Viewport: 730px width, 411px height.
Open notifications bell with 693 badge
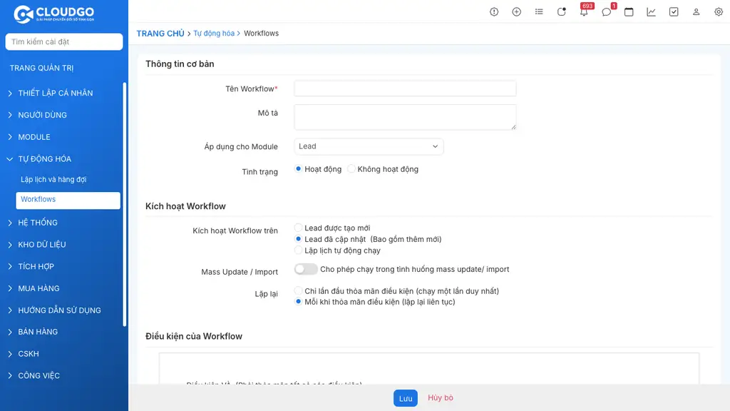click(x=584, y=11)
